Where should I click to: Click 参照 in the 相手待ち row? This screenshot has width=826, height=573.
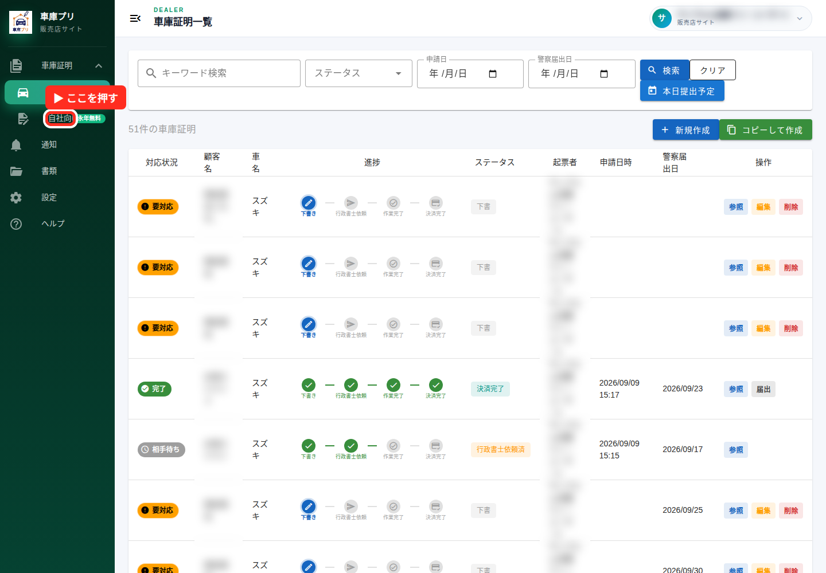click(x=736, y=450)
